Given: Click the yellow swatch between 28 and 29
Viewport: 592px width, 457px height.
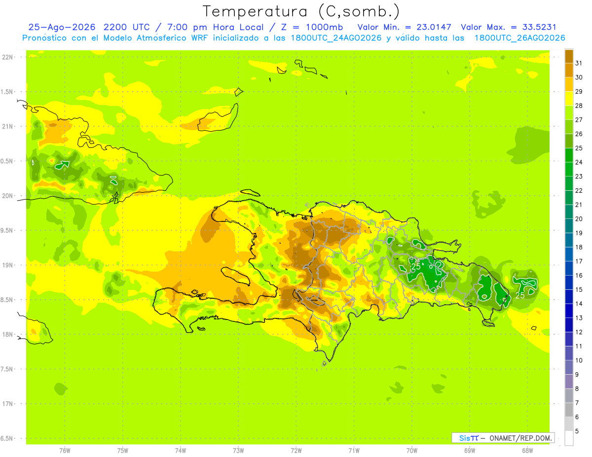Looking at the screenshot, I should point(569,99).
